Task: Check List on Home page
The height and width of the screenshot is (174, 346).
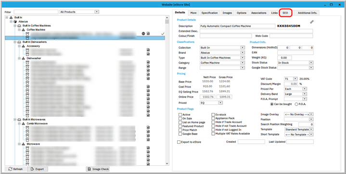Action: click(x=180, y=123)
